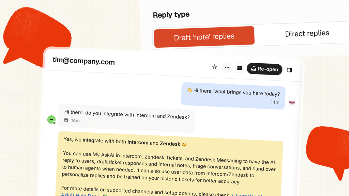
Task: Click the customer's Intercom and Zendesk question
Action: (127, 114)
